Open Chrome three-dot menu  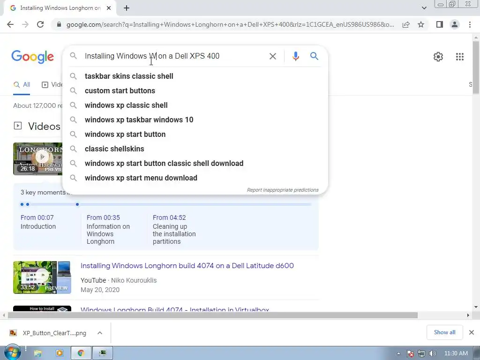click(x=470, y=24)
